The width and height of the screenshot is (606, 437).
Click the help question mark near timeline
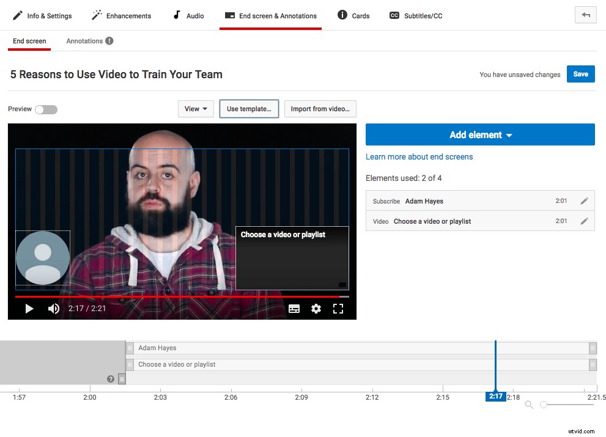pyautogui.click(x=110, y=379)
